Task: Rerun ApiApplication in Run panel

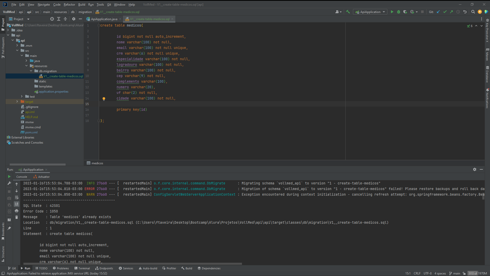Action: click(x=9, y=177)
